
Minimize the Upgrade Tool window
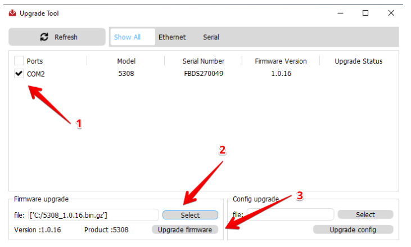point(340,13)
